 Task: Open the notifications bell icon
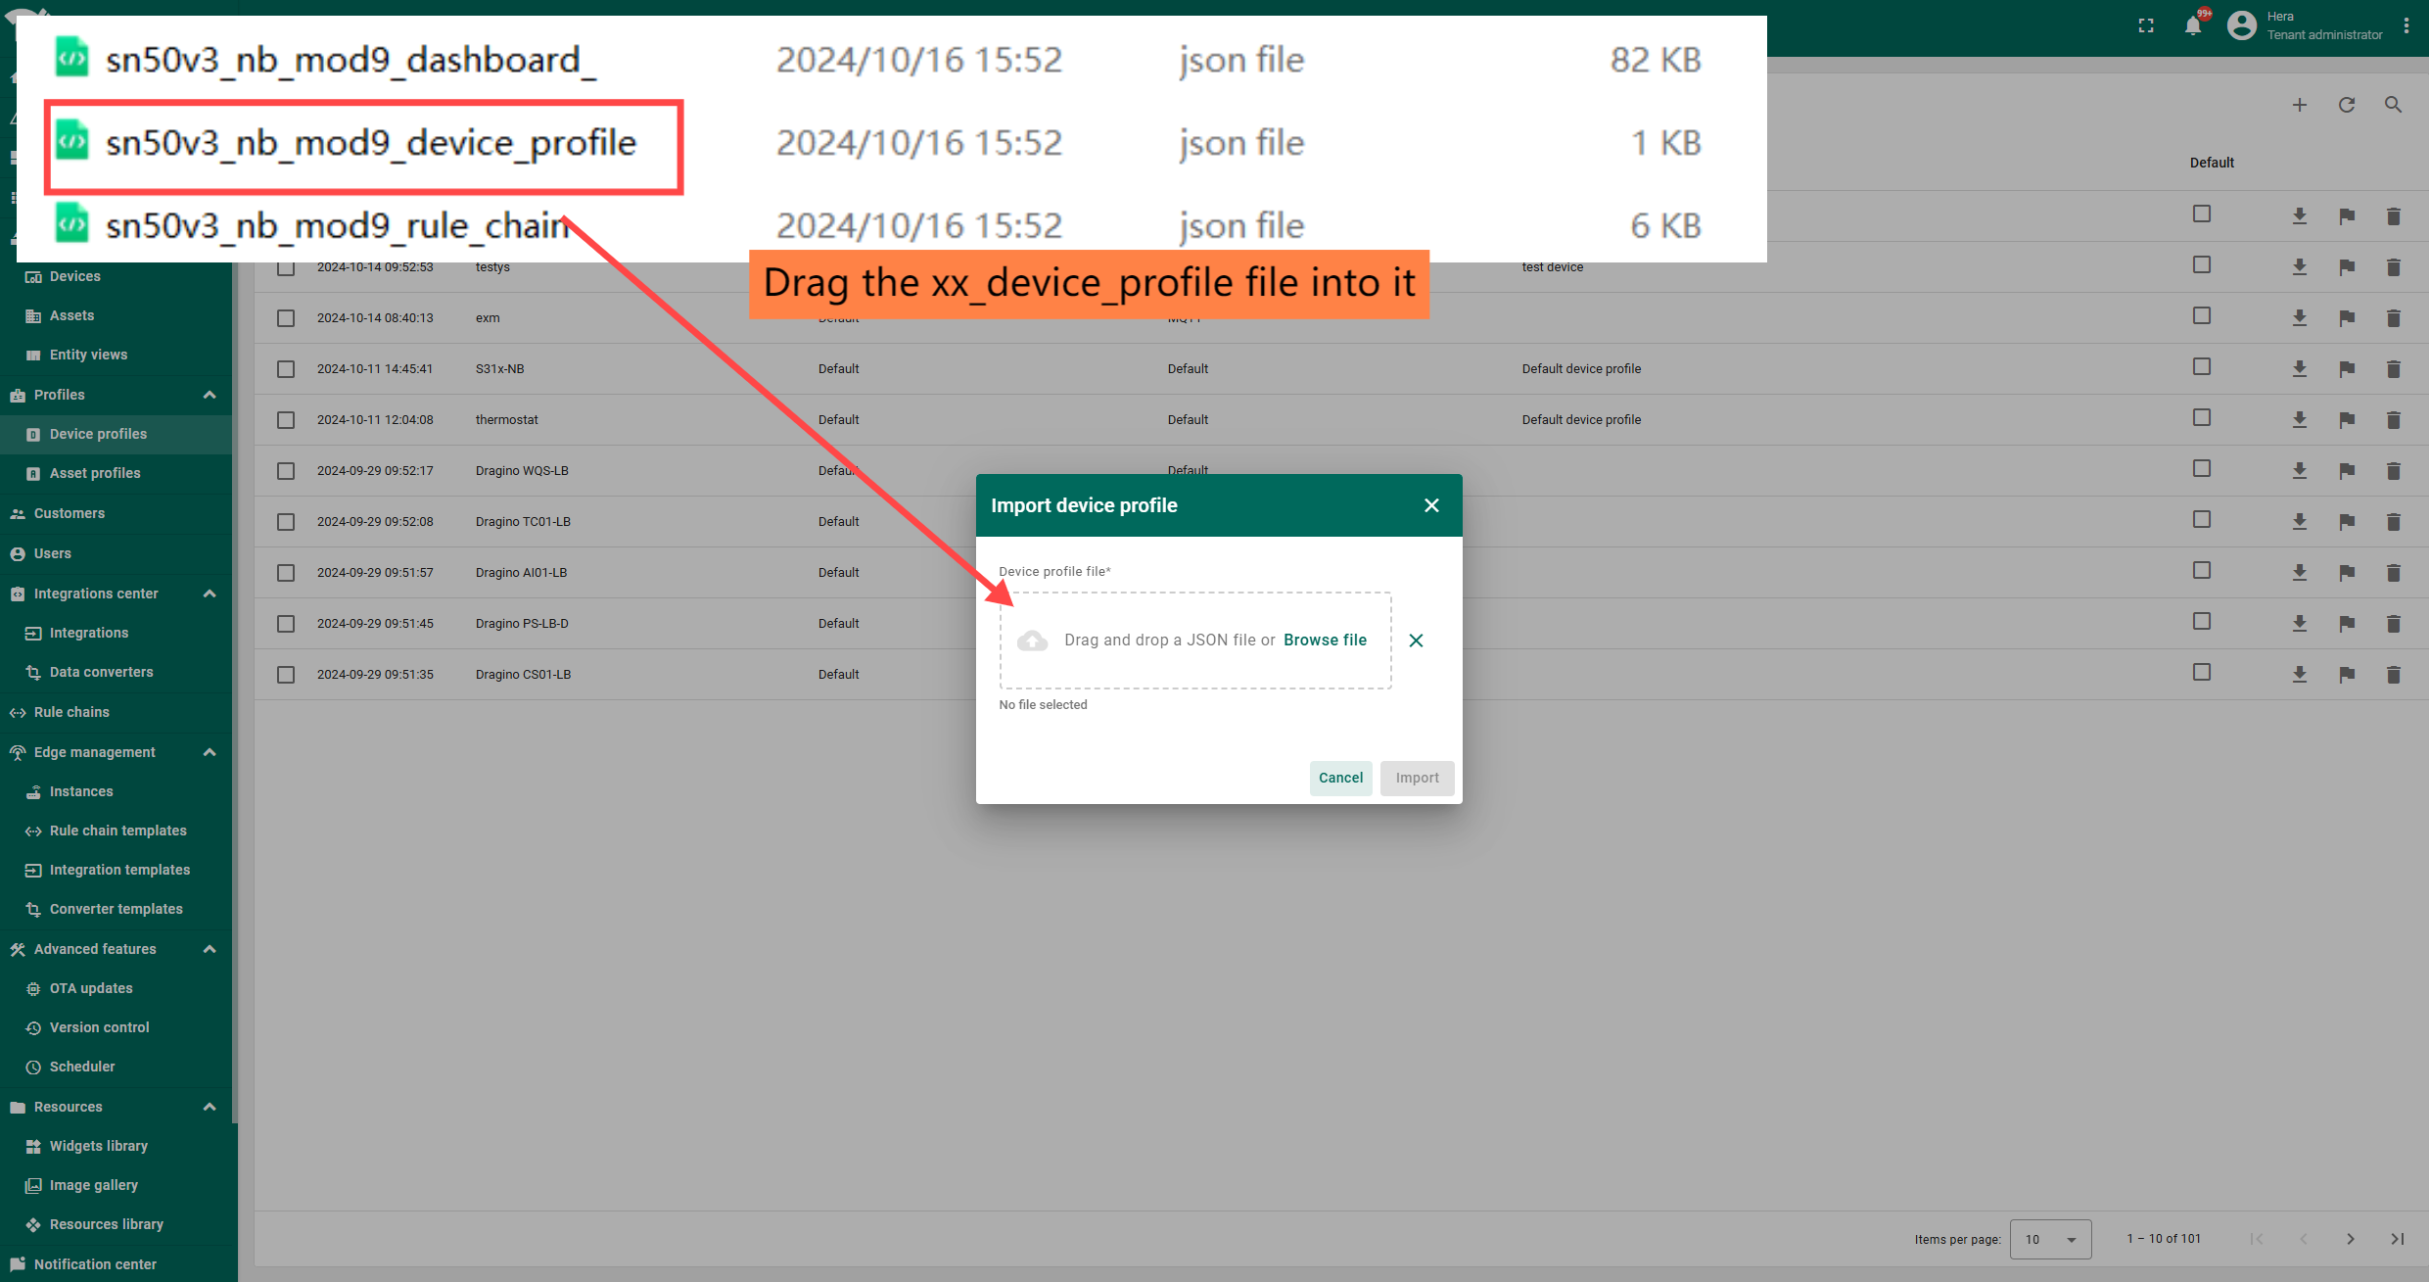pos(2193,26)
